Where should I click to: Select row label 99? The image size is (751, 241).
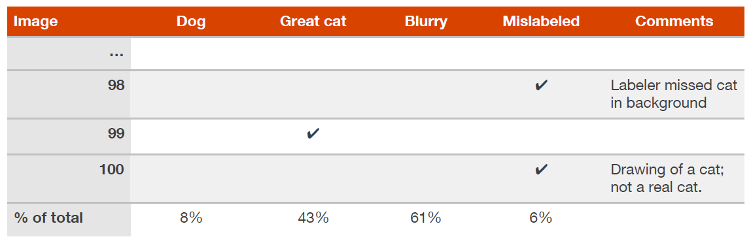coord(116,133)
